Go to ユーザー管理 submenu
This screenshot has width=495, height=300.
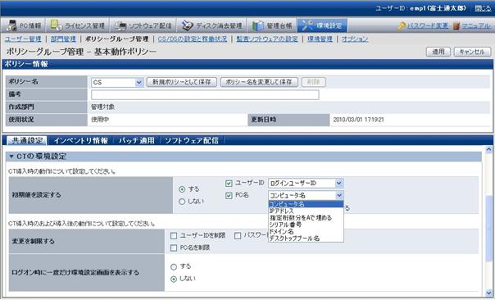[23, 39]
